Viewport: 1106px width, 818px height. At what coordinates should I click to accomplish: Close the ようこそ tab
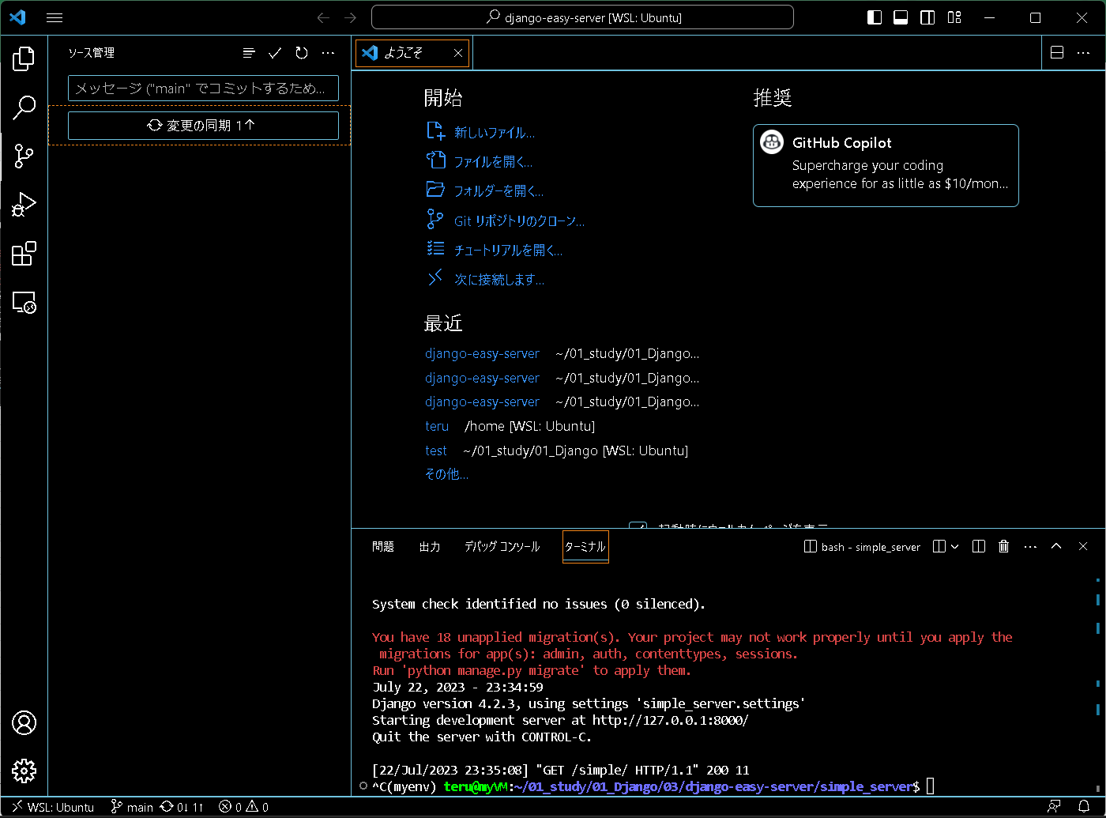[458, 53]
